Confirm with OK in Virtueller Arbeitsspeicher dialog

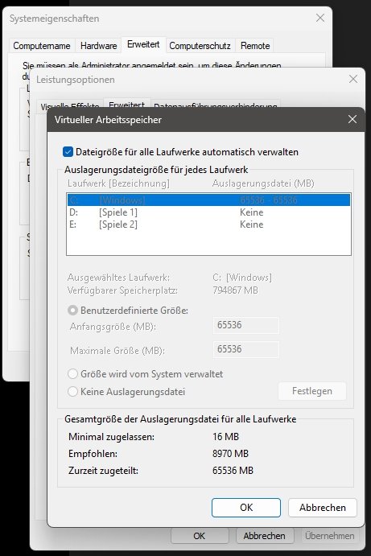(x=246, y=508)
